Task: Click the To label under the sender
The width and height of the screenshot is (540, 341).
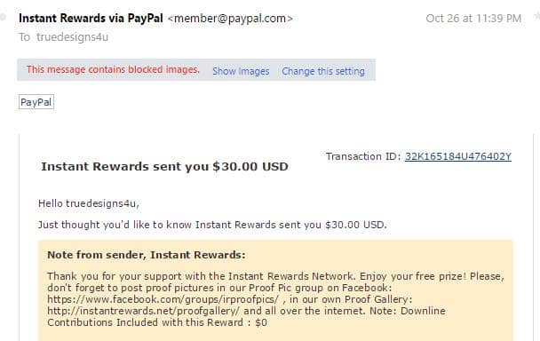Action: 25,37
